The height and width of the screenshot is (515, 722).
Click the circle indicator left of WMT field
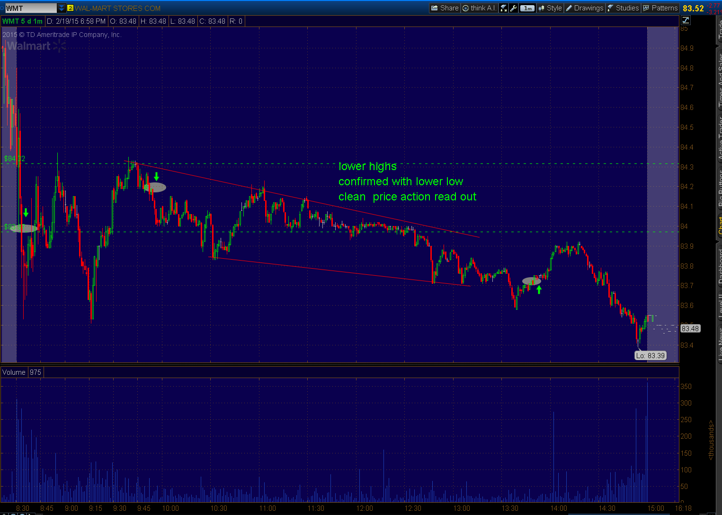2,8
